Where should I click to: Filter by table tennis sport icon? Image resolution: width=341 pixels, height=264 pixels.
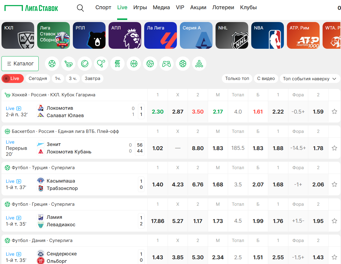101,64
